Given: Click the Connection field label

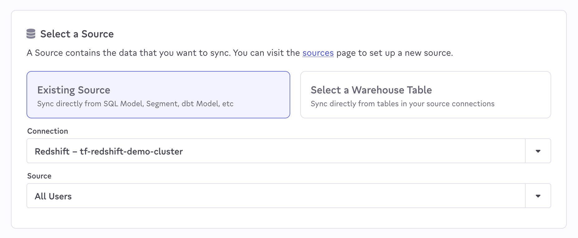Looking at the screenshot, I should click(48, 131).
